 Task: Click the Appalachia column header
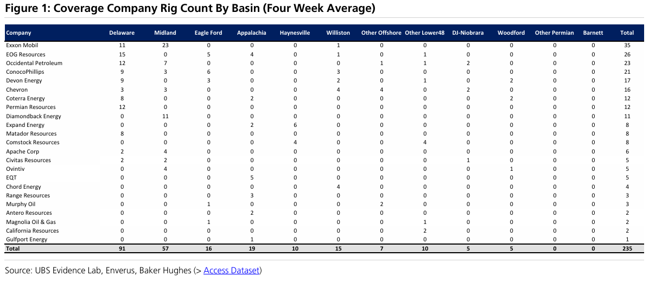click(251, 33)
